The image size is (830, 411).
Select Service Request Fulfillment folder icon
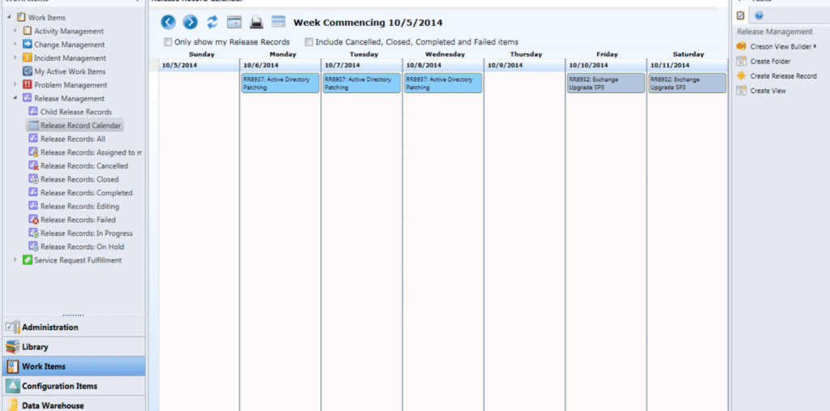pos(27,260)
